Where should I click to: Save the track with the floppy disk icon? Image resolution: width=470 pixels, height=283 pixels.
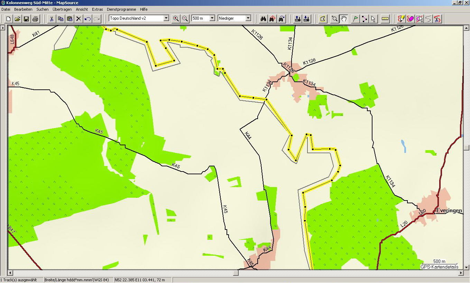point(26,19)
